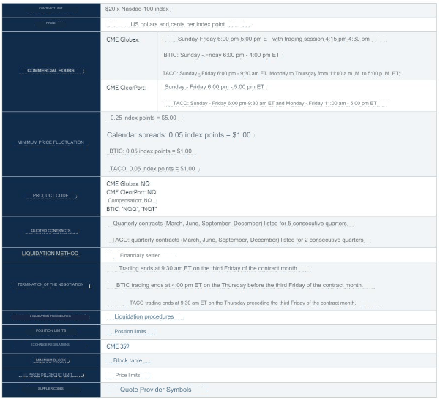Click the Product Code row header

51,196
